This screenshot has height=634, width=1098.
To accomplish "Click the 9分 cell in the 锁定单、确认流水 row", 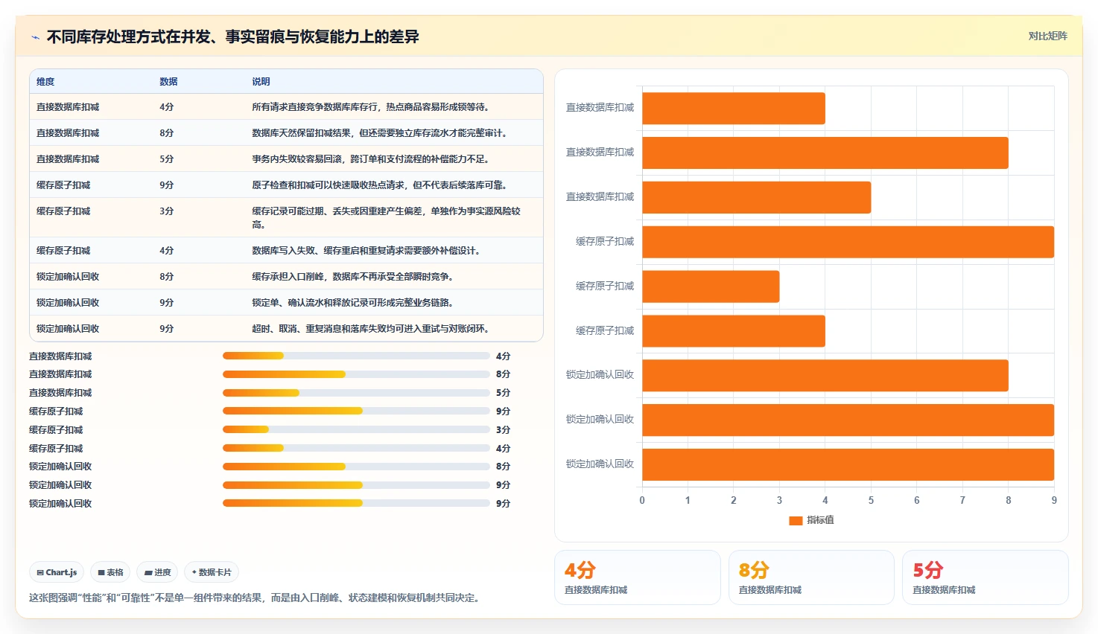I will tap(166, 303).
